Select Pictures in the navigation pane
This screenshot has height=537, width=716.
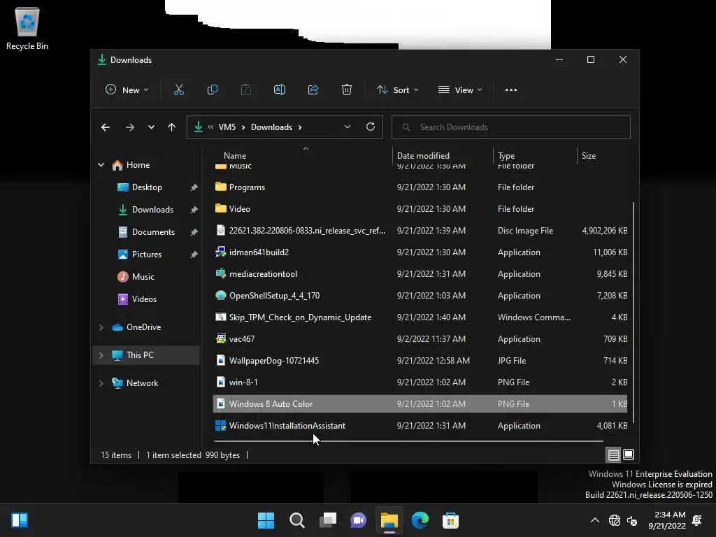point(146,255)
